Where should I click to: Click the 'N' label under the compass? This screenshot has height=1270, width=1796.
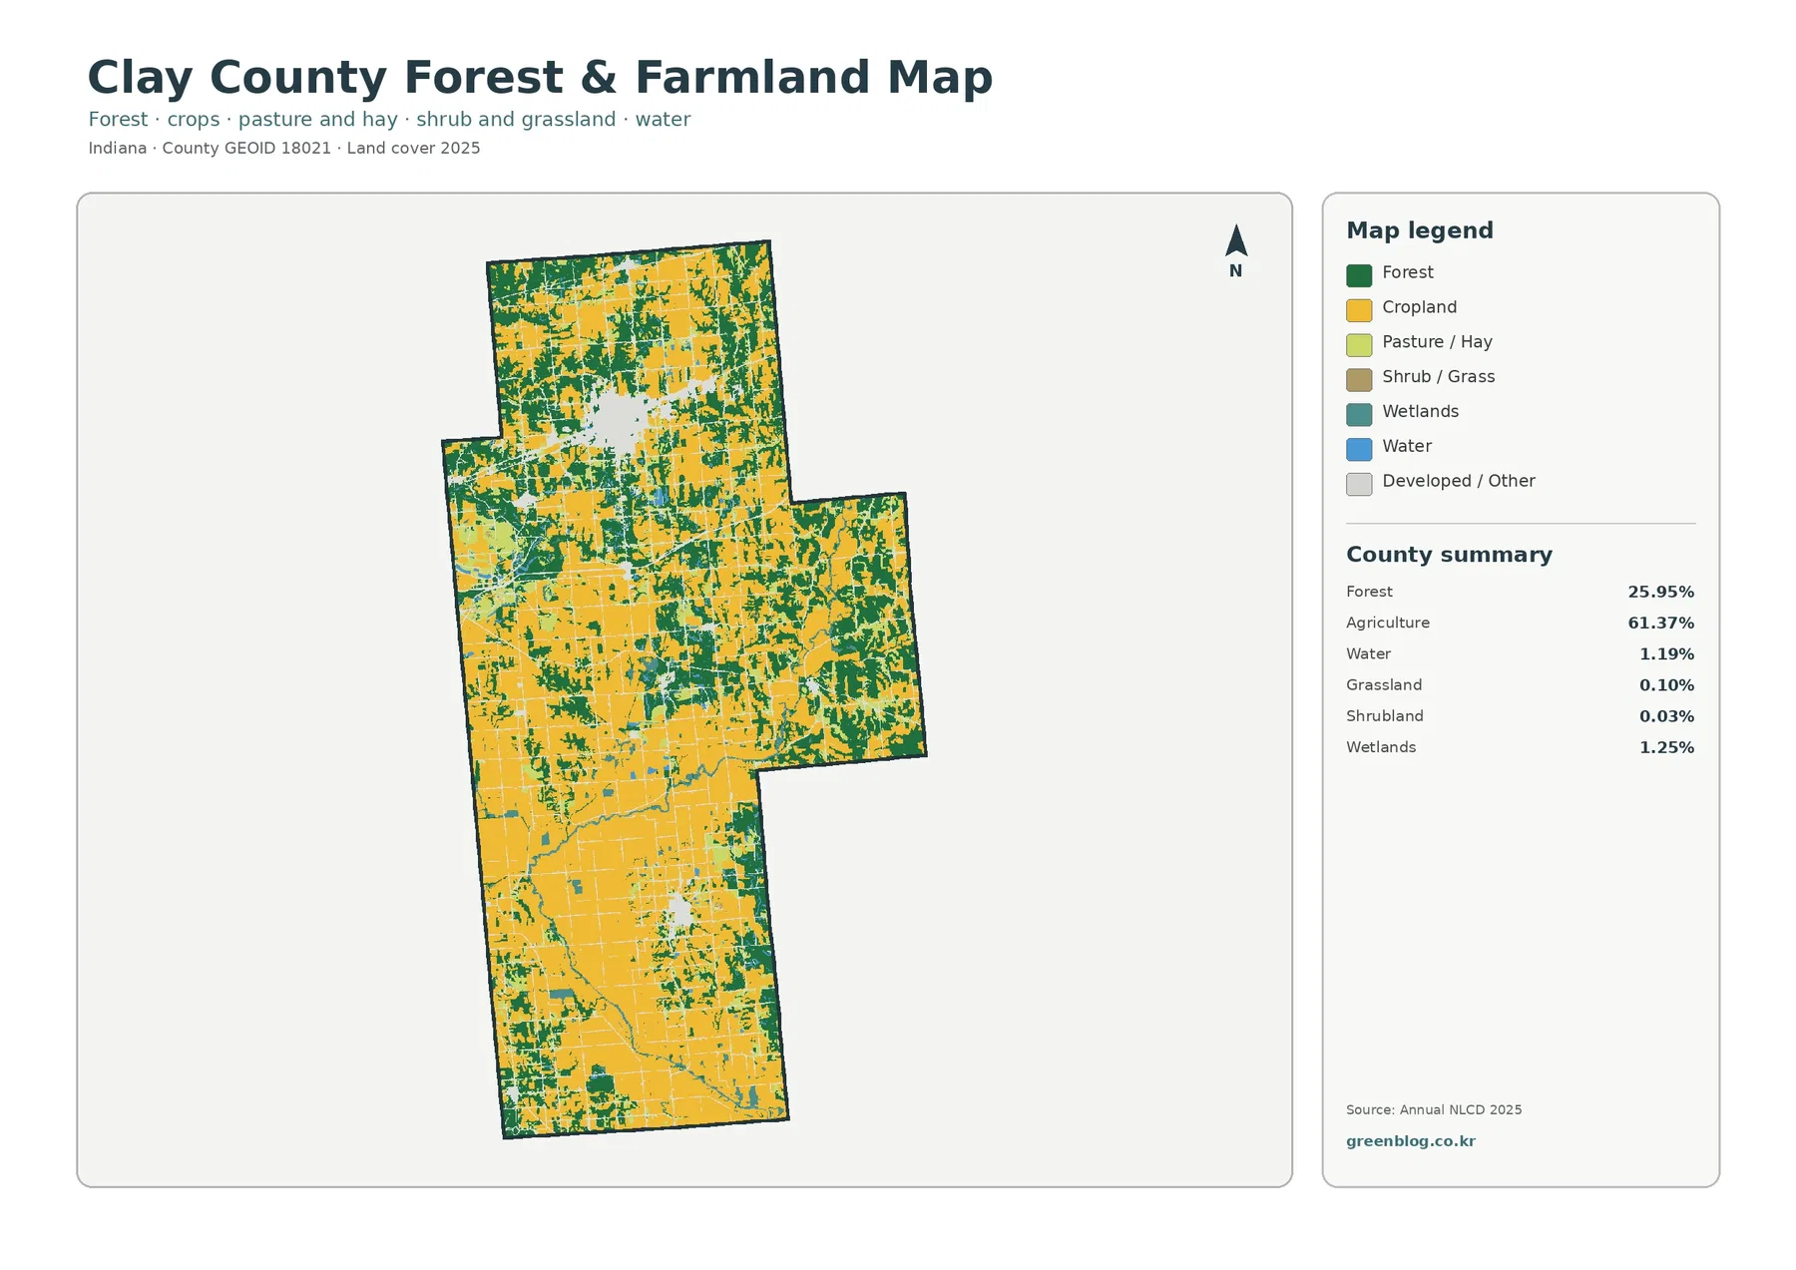(1235, 270)
